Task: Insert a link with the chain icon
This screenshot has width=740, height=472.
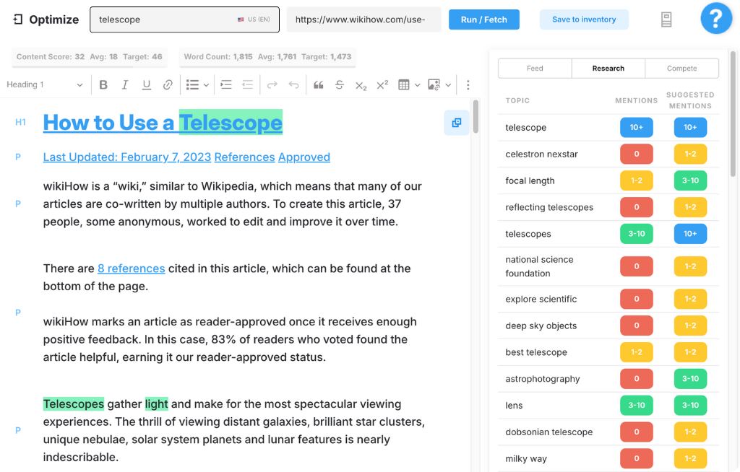Action: 168,85
